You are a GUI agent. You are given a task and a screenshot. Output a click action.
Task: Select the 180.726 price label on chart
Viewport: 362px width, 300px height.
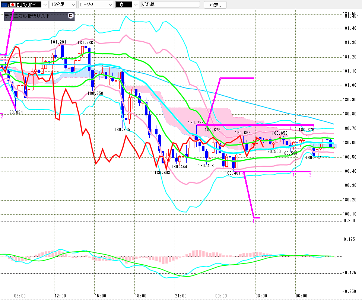pyautogui.click(x=196, y=122)
